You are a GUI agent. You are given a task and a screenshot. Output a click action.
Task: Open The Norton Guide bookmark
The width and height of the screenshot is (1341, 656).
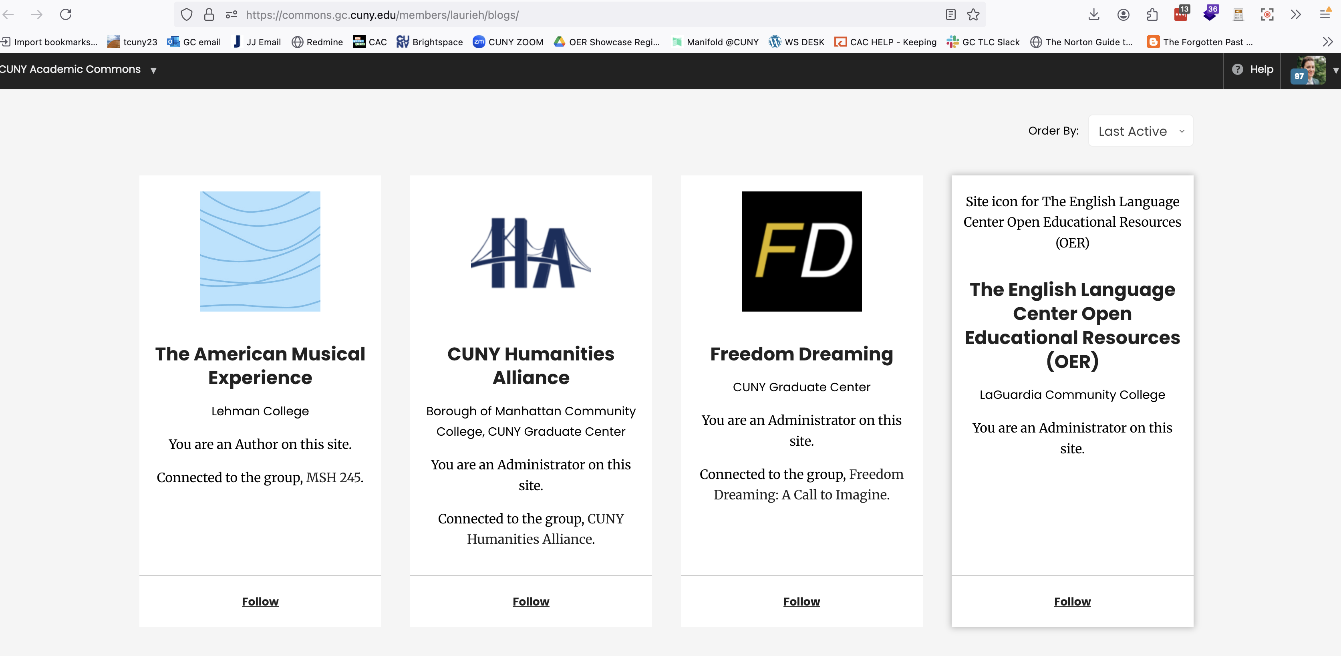1081,42
